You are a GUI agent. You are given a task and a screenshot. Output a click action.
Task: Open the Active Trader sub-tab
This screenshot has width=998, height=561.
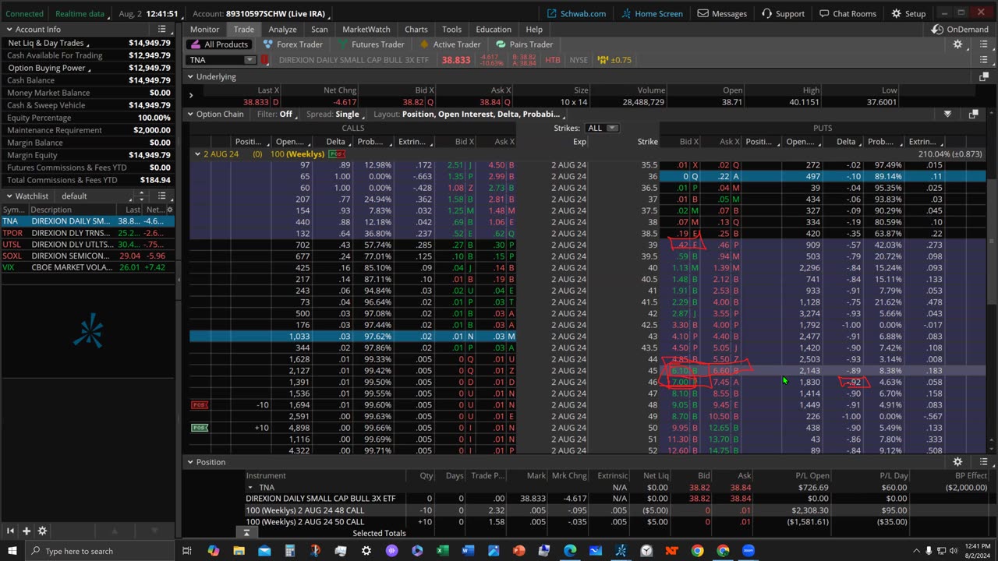tap(450, 44)
